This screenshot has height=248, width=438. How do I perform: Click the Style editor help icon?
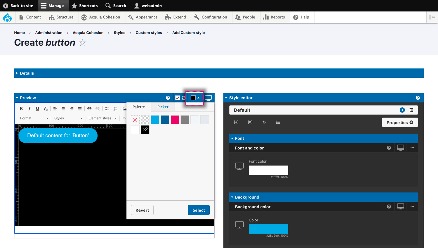(418, 98)
